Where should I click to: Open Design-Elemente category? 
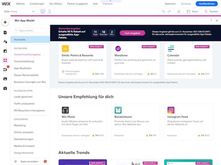pos(24,153)
